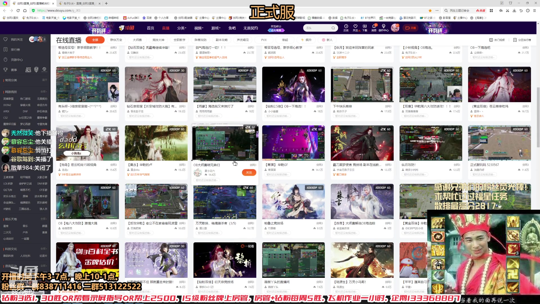This screenshot has width=540, height=304.
Task: Open 排行榜 ranking sidebar item
Action: [15, 50]
